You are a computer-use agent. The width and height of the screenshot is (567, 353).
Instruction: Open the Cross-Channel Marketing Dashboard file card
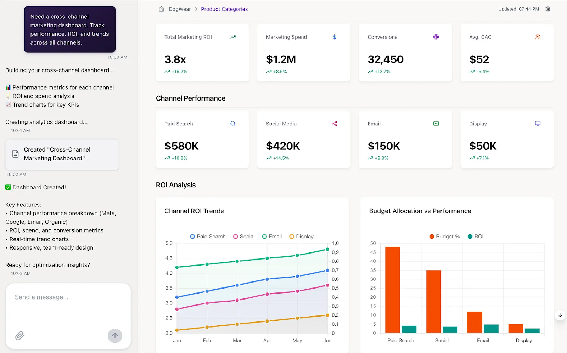point(62,154)
